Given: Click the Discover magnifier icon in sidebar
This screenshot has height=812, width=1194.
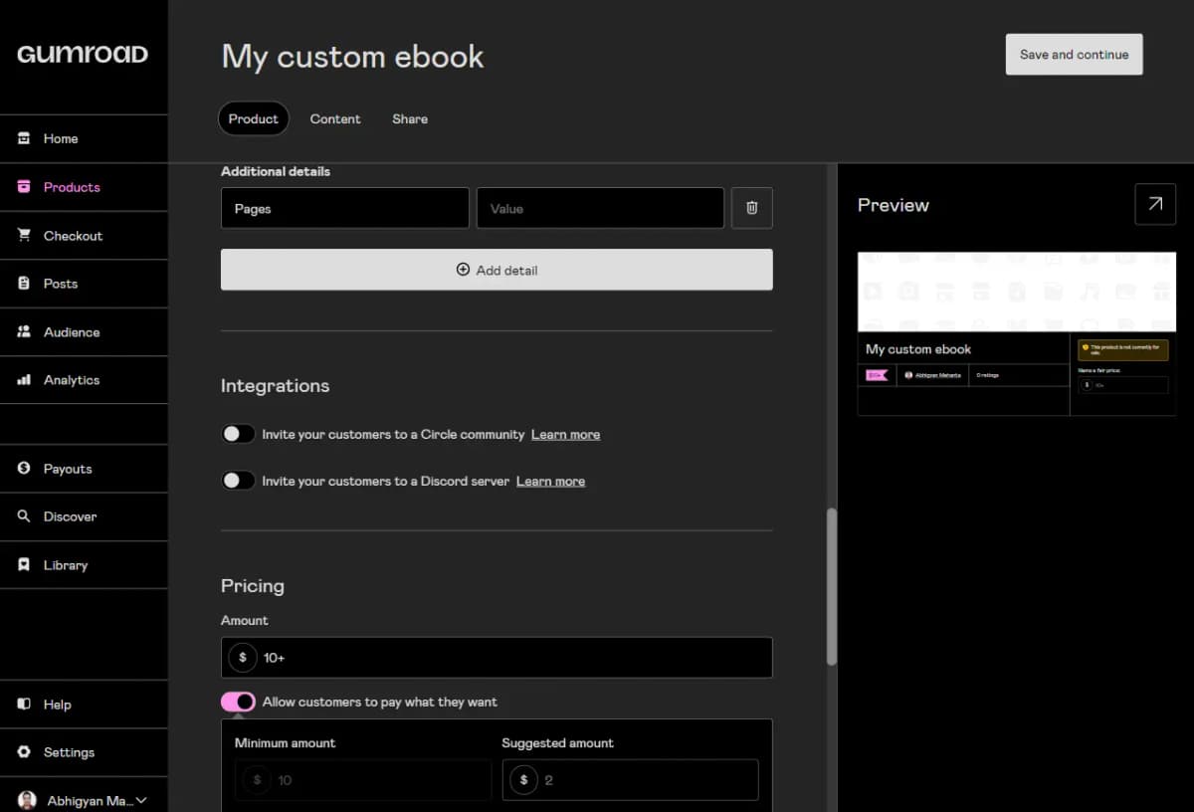Looking at the screenshot, I should (x=24, y=516).
